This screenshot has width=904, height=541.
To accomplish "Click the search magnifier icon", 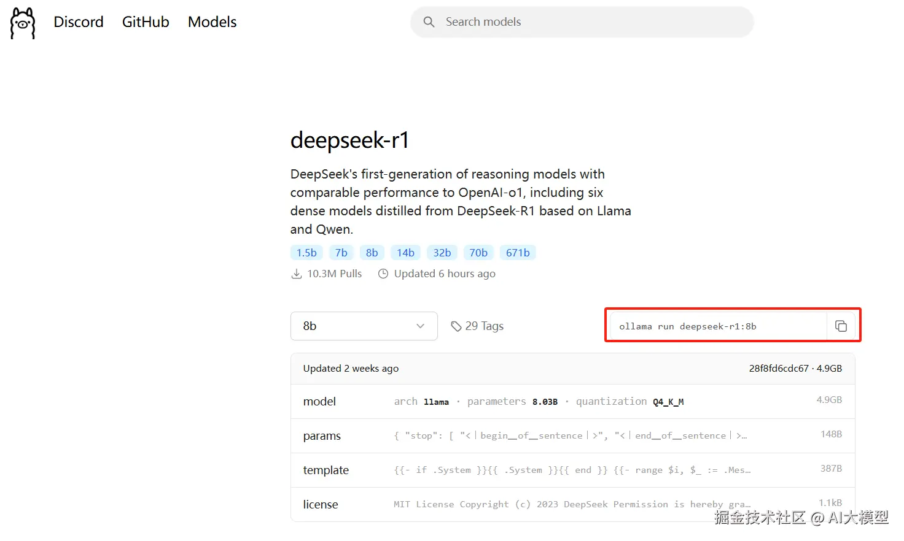I will click(x=429, y=22).
